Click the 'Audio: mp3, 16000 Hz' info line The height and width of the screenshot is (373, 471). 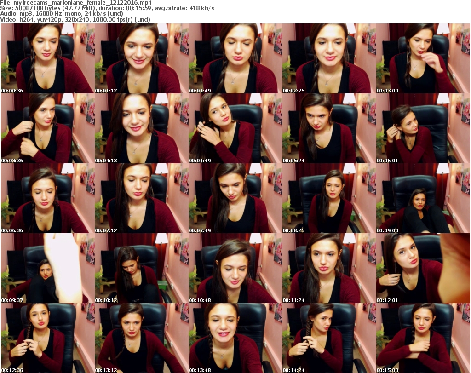pos(62,14)
